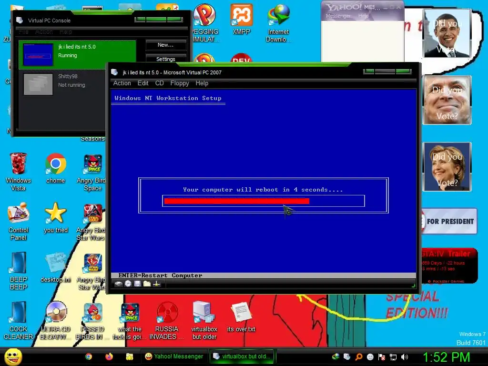The height and width of the screenshot is (366, 488).
Task: Click the hard disk status icon in Virtual PC
Action: pyautogui.click(x=118, y=284)
